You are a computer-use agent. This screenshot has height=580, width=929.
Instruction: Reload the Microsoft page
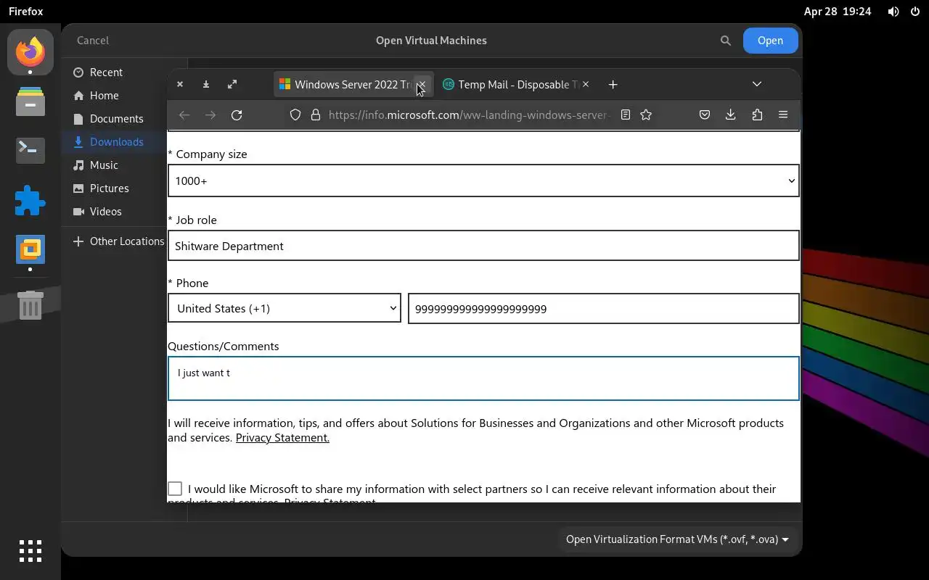coord(237,115)
